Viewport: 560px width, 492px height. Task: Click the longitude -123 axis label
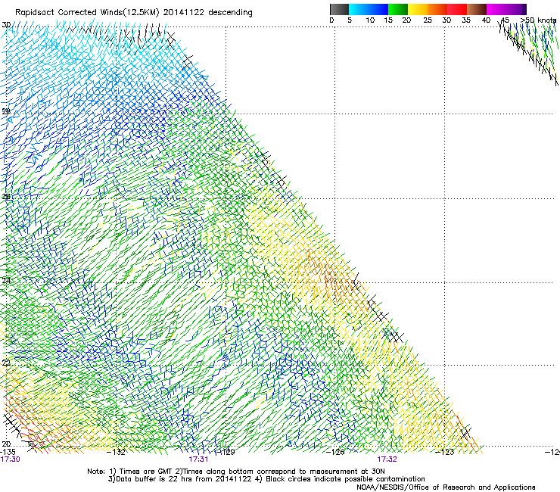(x=445, y=452)
